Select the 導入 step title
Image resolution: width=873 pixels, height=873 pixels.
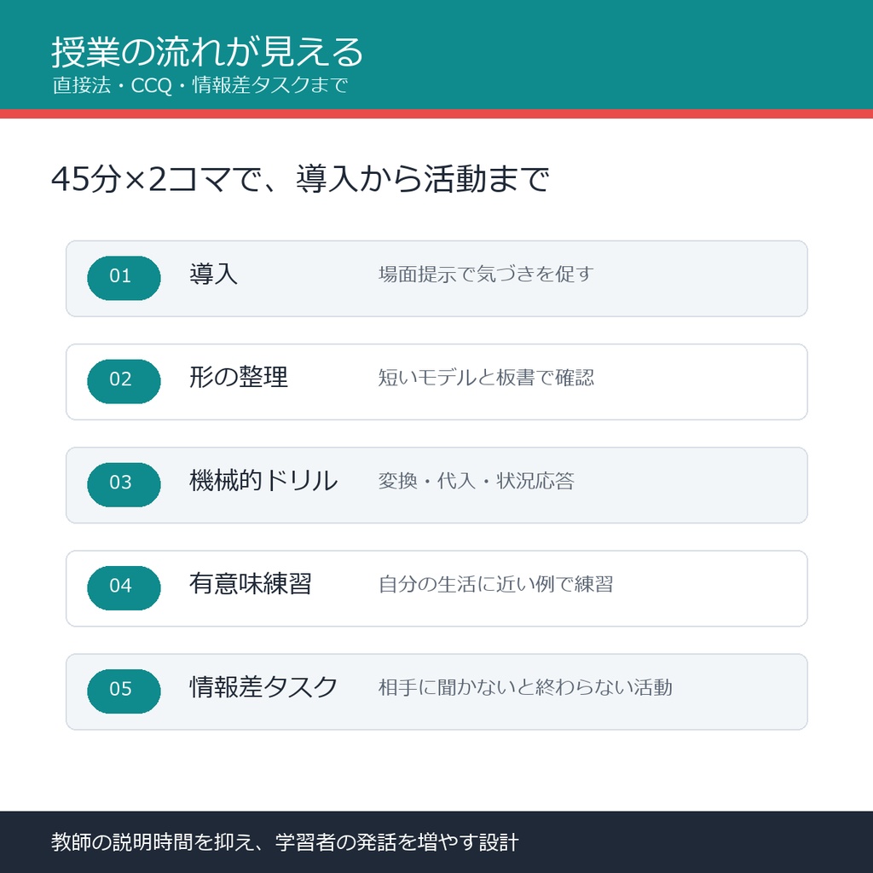[214, 274]
